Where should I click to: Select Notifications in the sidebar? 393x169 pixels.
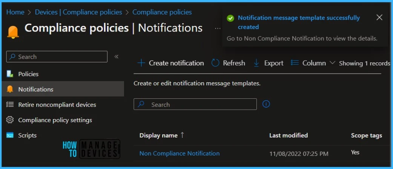(x=63, y=89)
